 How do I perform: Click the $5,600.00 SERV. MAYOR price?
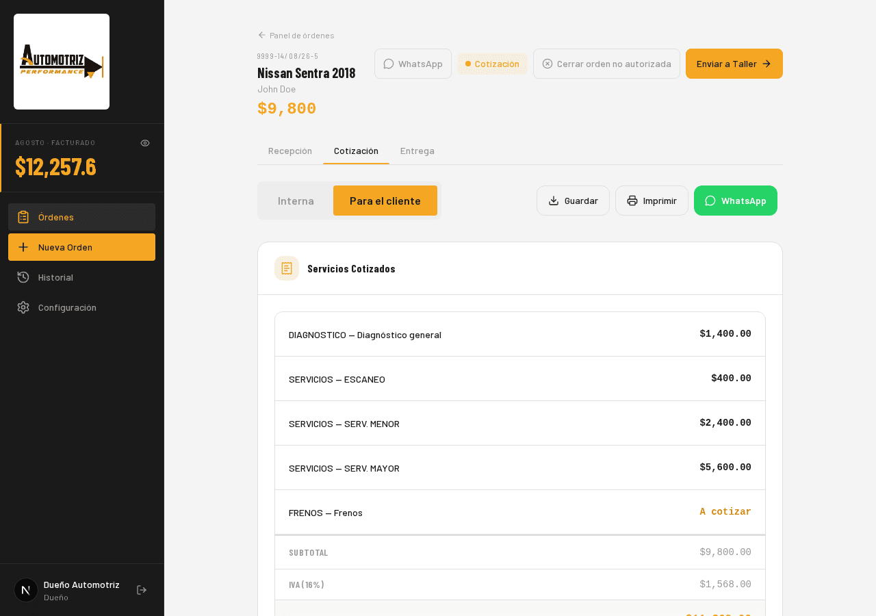click(x=725, y=467)
